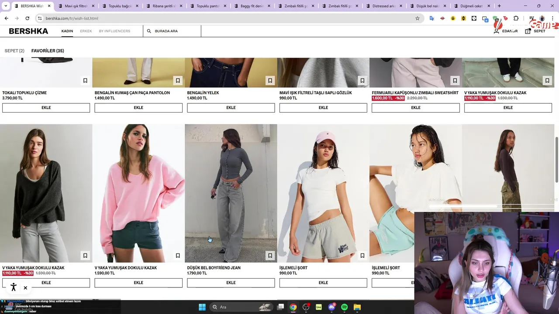Open the Chrome profile avatar
559x314 pixels.
click(x=542, y=18)
